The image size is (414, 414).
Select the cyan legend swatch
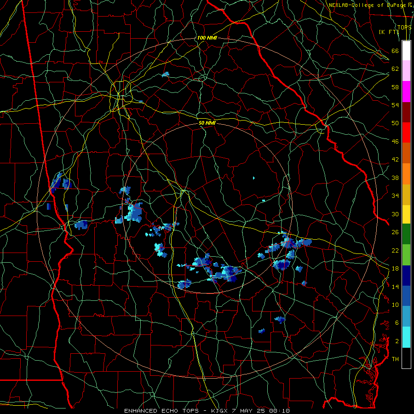click(x=406, y=337)
